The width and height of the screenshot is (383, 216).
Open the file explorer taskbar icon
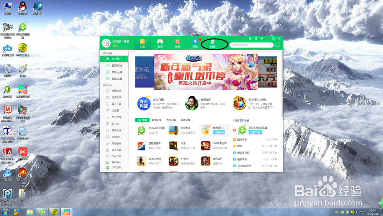(x=29, y=212)
